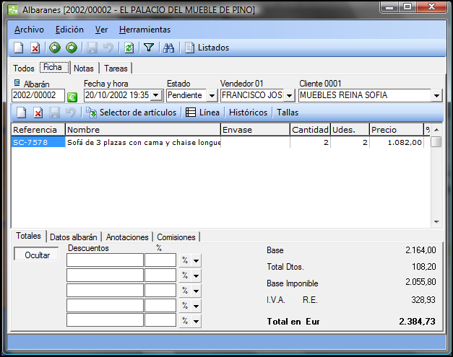Click the Línea button
The image size is (453, 357).
(202, 113)
